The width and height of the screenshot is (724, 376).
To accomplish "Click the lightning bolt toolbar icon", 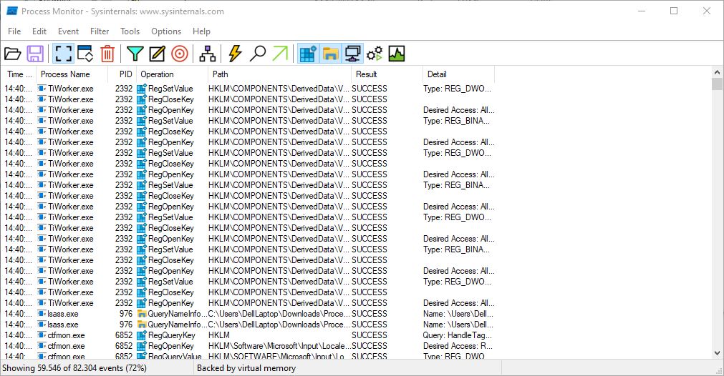I will tap(235, 54).
